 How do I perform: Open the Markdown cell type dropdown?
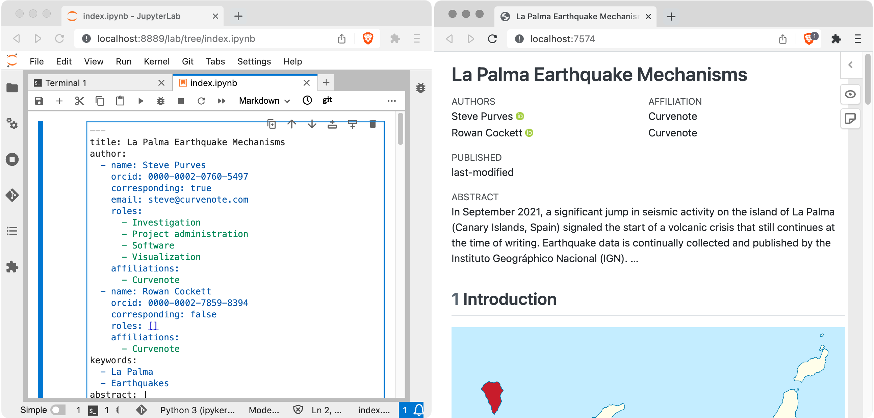[264, 100]
